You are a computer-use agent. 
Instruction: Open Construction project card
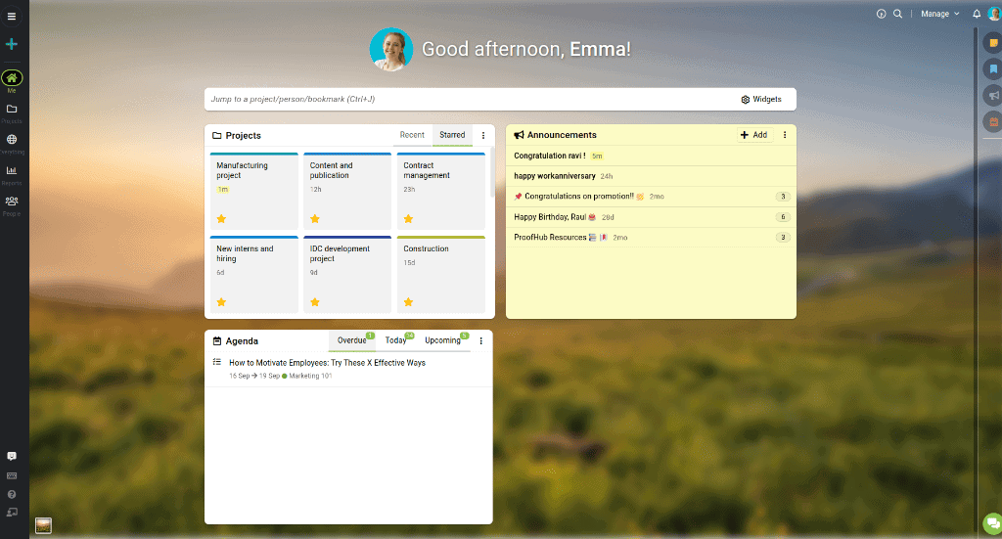[x=441, y=275]
